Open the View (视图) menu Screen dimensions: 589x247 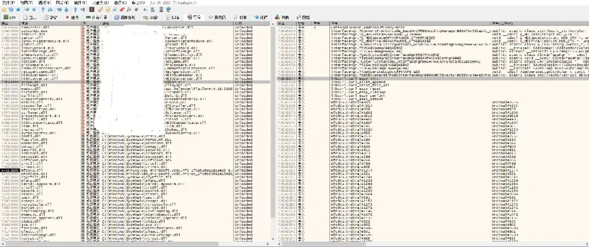coord(26,2)
